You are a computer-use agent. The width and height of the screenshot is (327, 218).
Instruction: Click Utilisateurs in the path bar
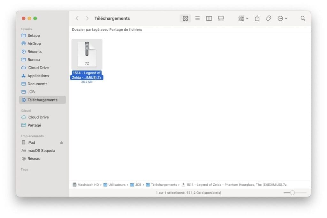(x=117, y=185)
